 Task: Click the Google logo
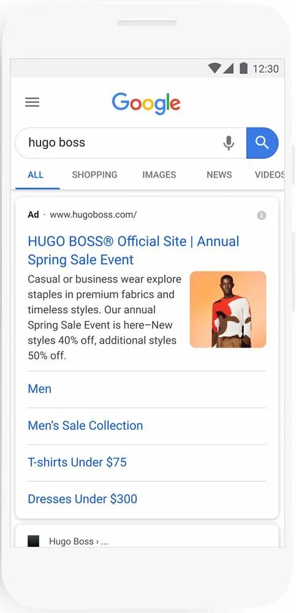point(146,104)
